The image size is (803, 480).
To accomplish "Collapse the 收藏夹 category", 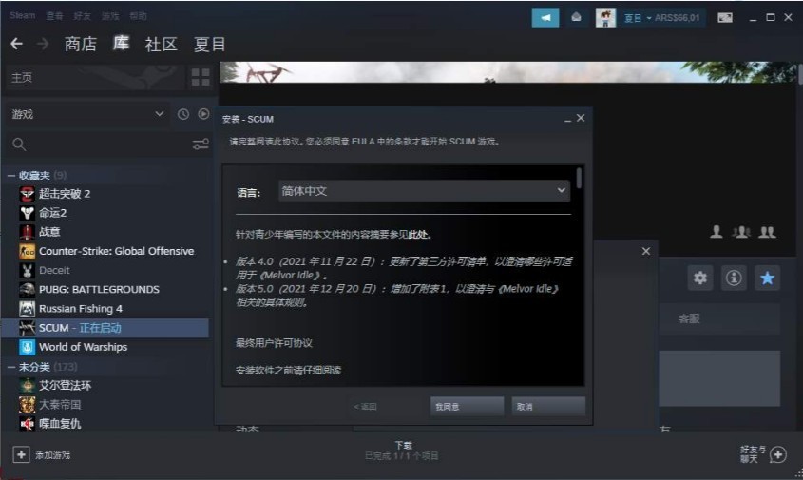I will (11, 175).
